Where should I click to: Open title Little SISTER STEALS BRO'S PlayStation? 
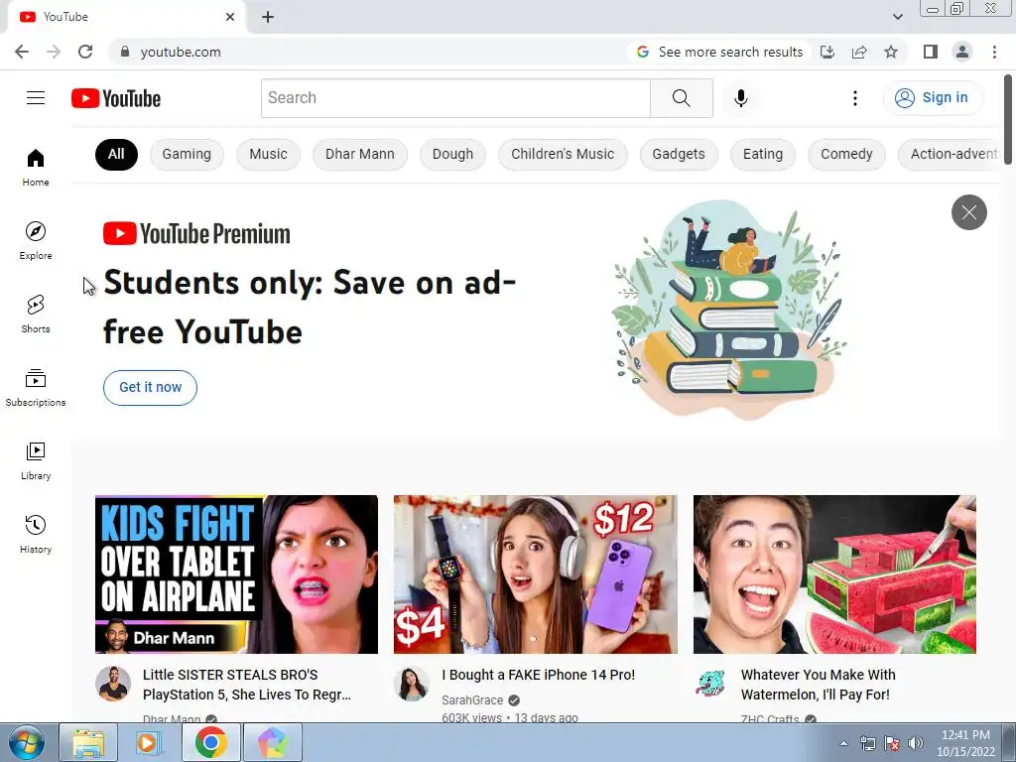pyautogui.click(x=247, y=685)
